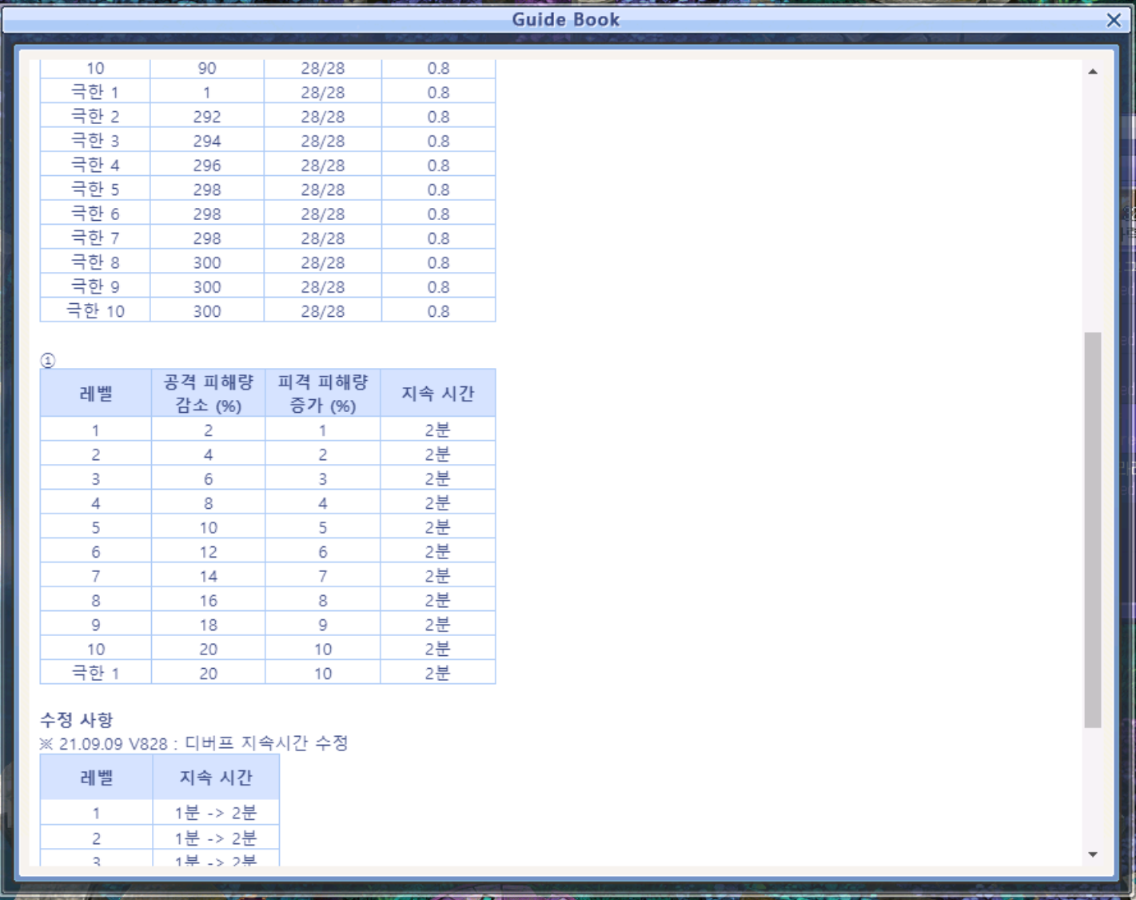
Task: Select '1분 -> 2분' in revision level 2 row
Action: tap(216, 838)
